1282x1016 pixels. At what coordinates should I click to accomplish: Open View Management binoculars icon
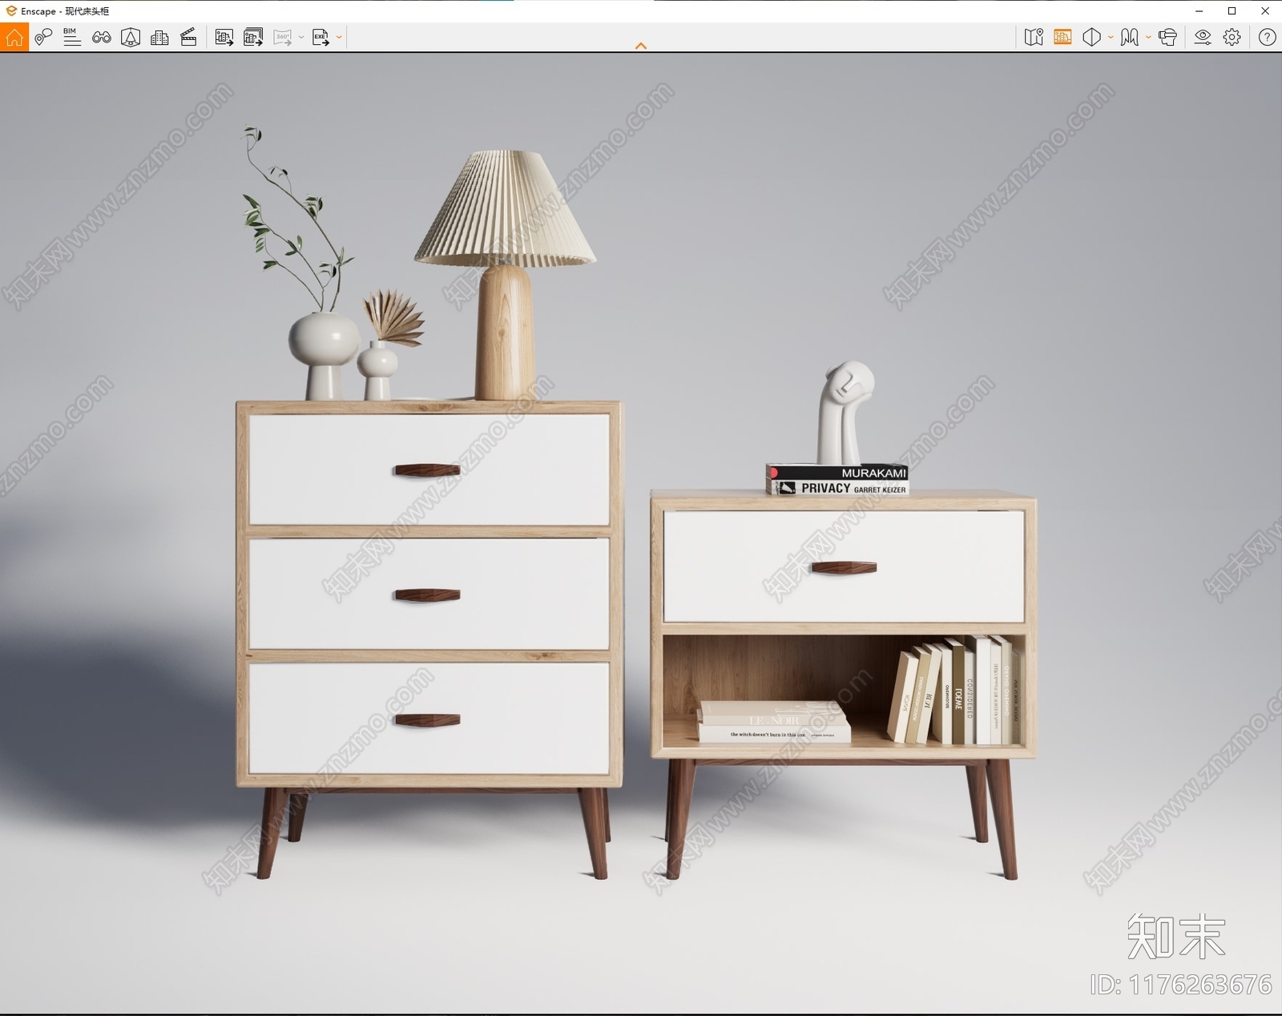[x=102, y=37]
